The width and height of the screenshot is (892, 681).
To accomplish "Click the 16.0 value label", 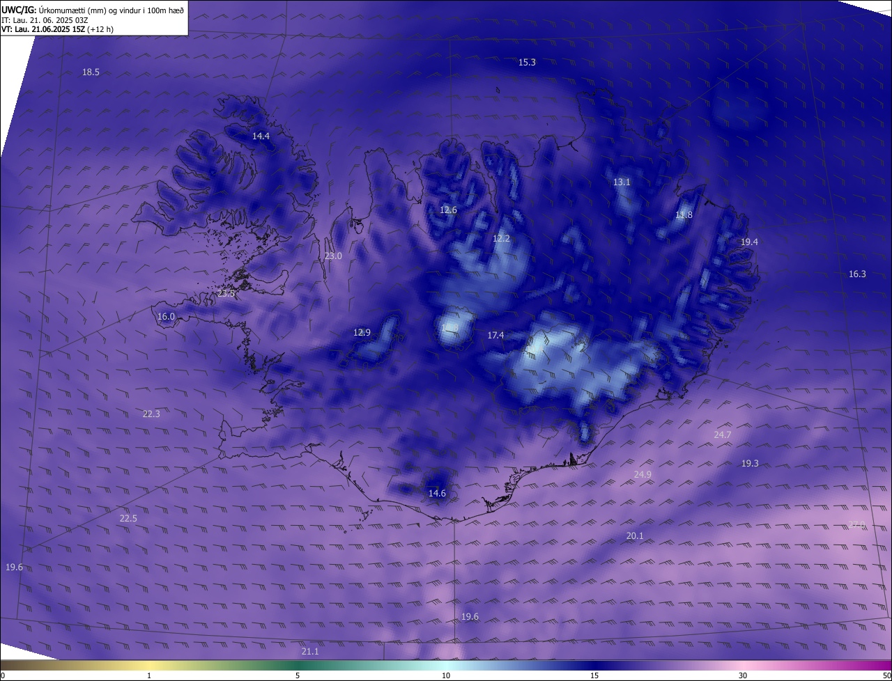I will click(x=166, y=316).
